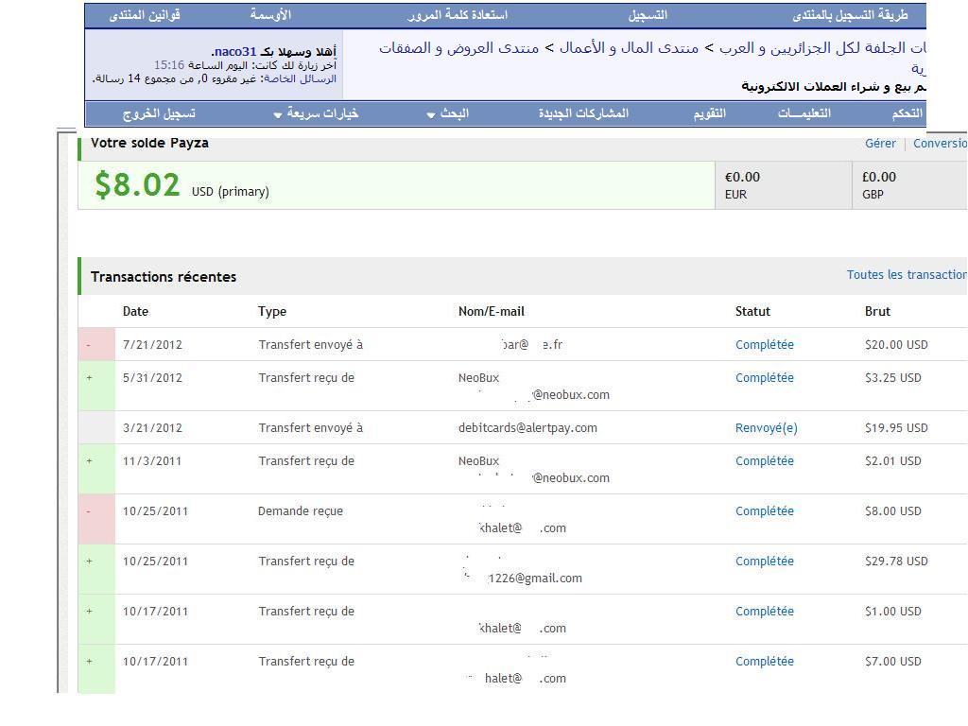This screenshot has height=726, width=968.
Task: Click the green plus icon for the $29.78 transfer
Action: click(90, 562)
